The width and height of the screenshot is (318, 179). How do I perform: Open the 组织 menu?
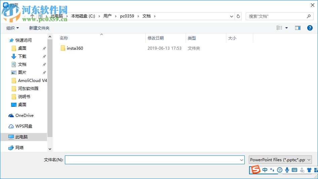tap(12, 28)
